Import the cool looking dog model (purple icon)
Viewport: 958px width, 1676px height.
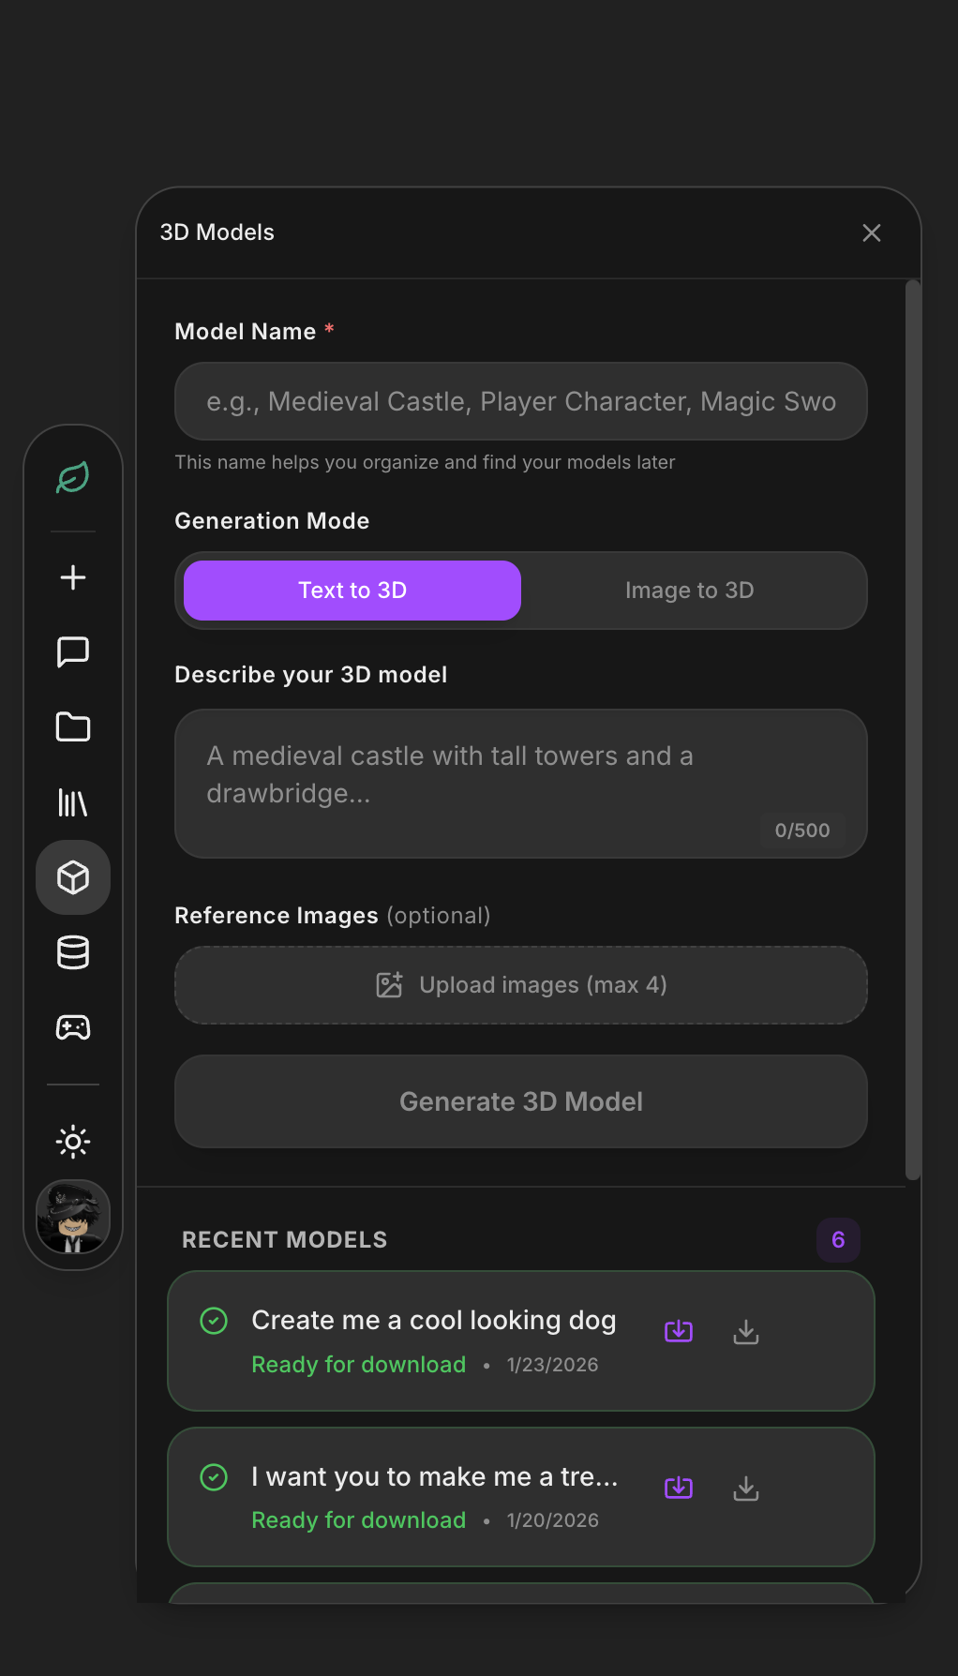(679, 1331)
